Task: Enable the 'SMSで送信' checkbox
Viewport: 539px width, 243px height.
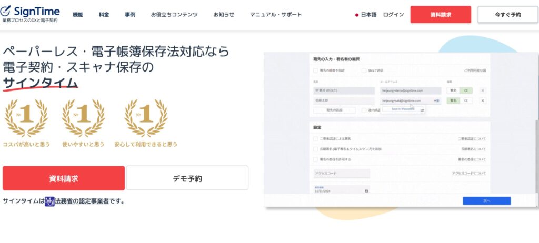Action: point(364,70)
